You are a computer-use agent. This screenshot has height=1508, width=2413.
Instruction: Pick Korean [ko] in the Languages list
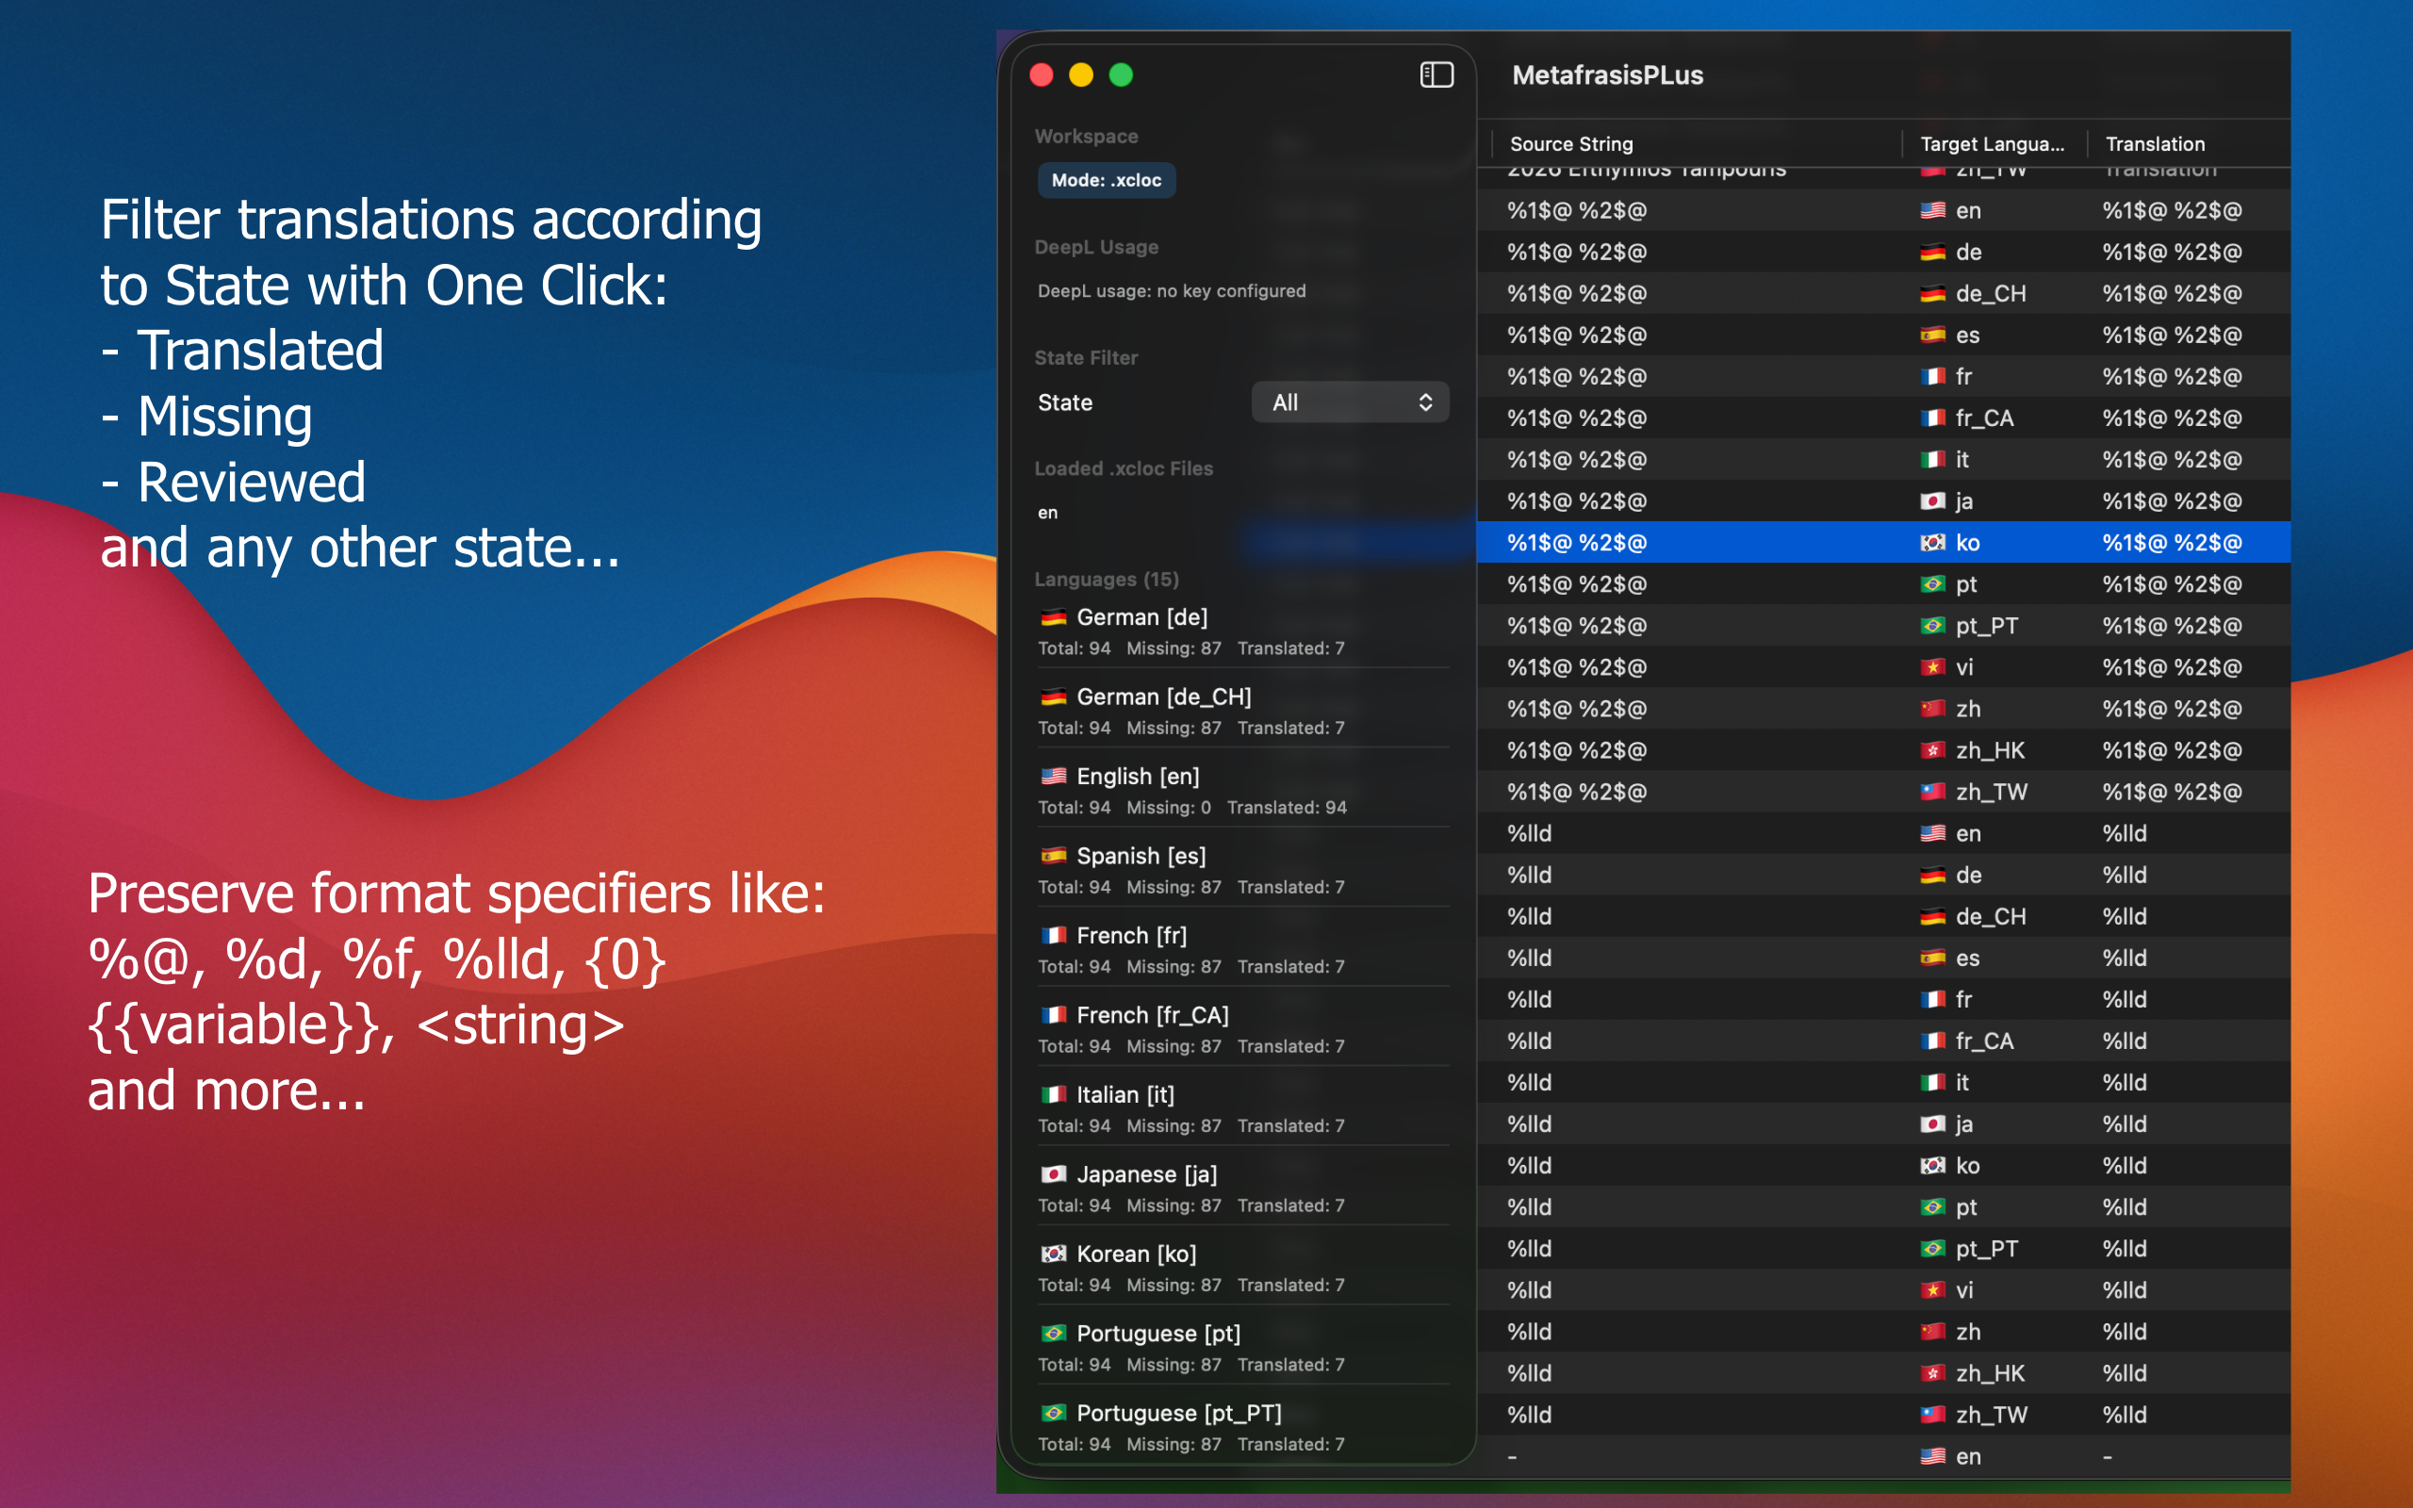click(1242, 1269)
